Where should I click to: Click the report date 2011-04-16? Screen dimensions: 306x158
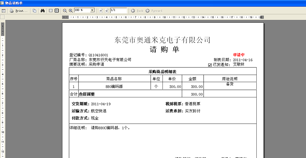(243, 60)
